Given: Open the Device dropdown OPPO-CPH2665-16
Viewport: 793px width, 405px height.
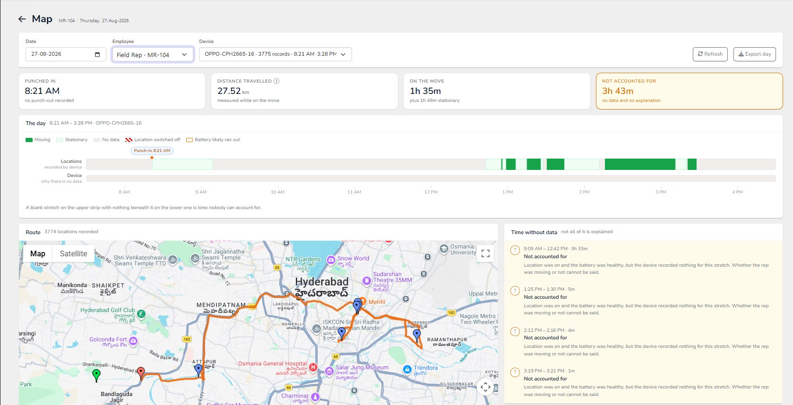Looking at the screenshot, I should (x=276, y=54).
